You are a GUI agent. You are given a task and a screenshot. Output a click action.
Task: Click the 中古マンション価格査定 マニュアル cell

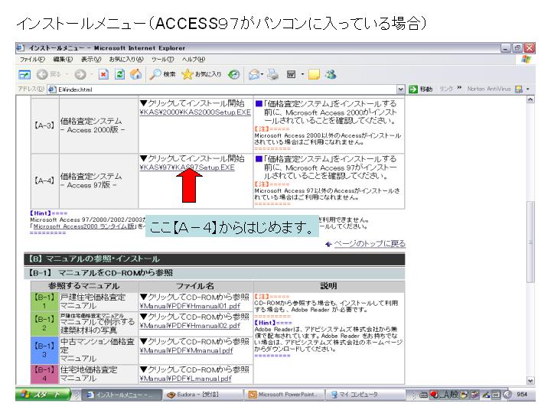point(99,350)
